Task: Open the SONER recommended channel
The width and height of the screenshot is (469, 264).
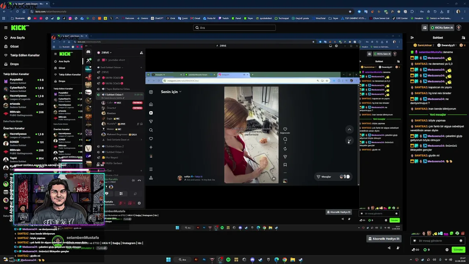Action: coord(23,143)
